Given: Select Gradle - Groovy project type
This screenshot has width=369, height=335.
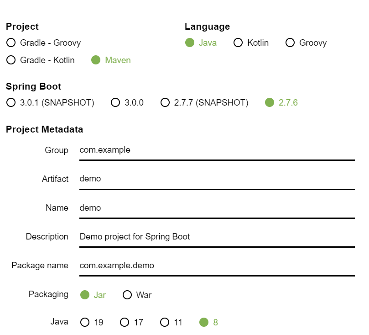Looking at the screenshot, I should click(11, 43).
